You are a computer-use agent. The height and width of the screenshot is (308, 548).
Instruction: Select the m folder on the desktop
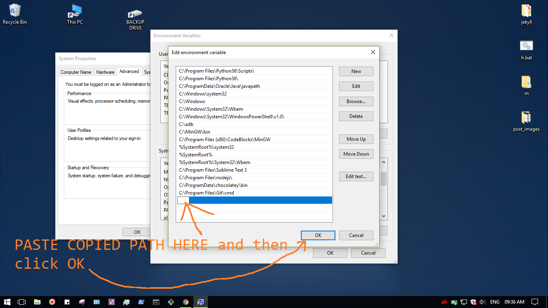[526, 85]
